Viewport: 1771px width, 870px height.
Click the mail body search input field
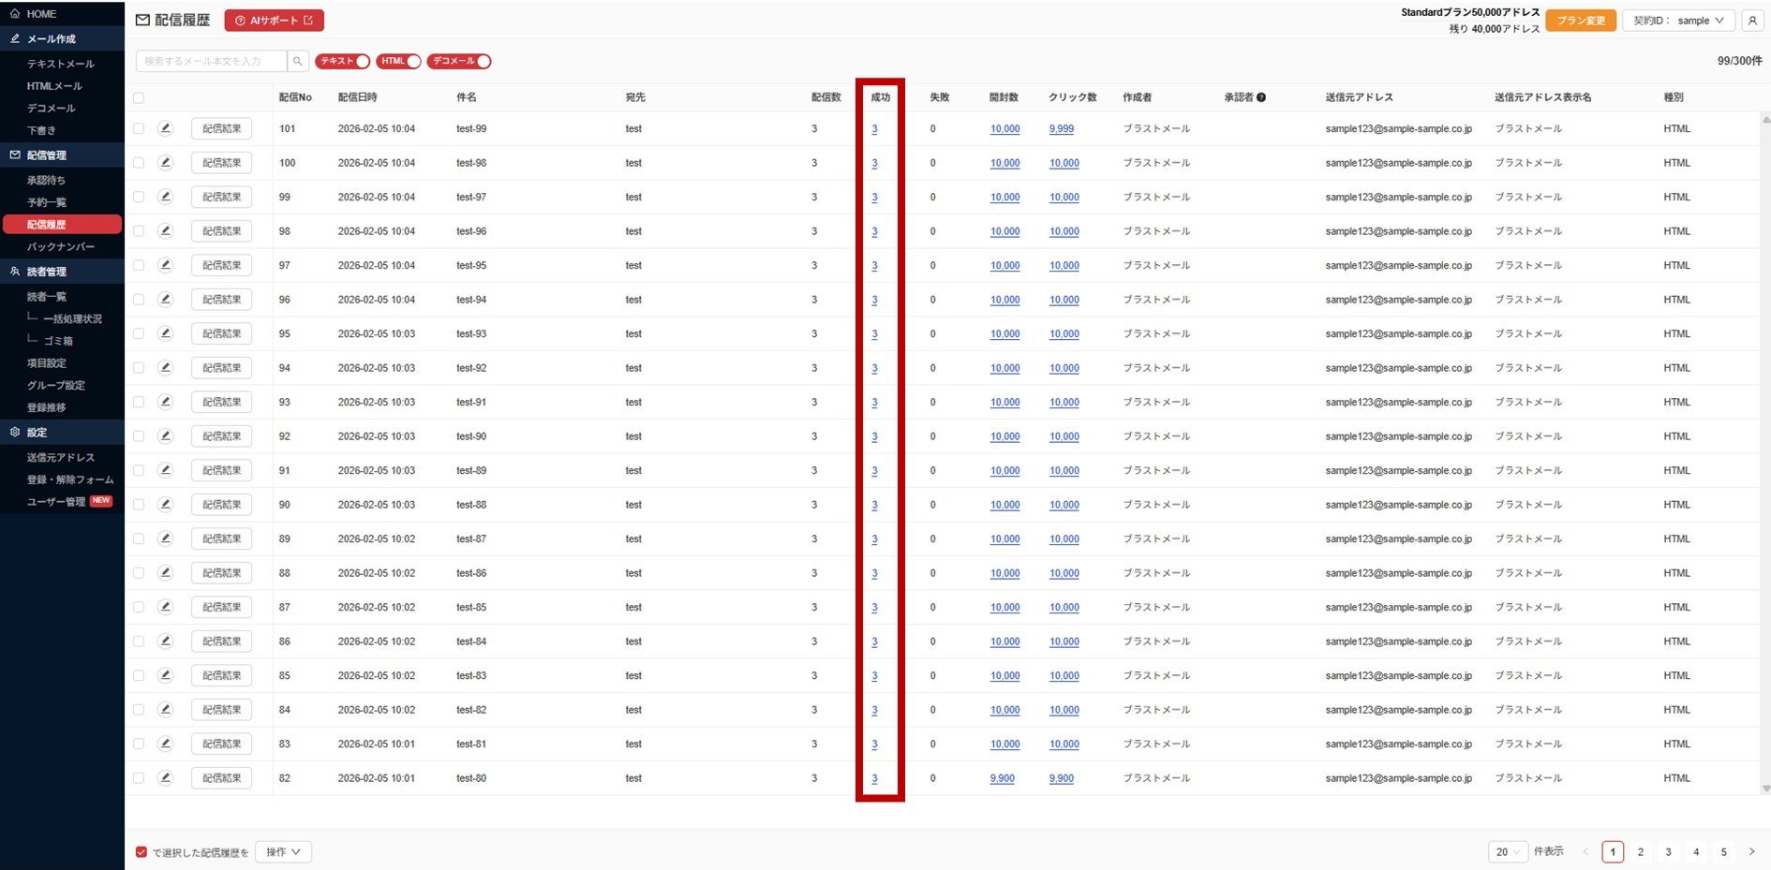tap(212, 62)
